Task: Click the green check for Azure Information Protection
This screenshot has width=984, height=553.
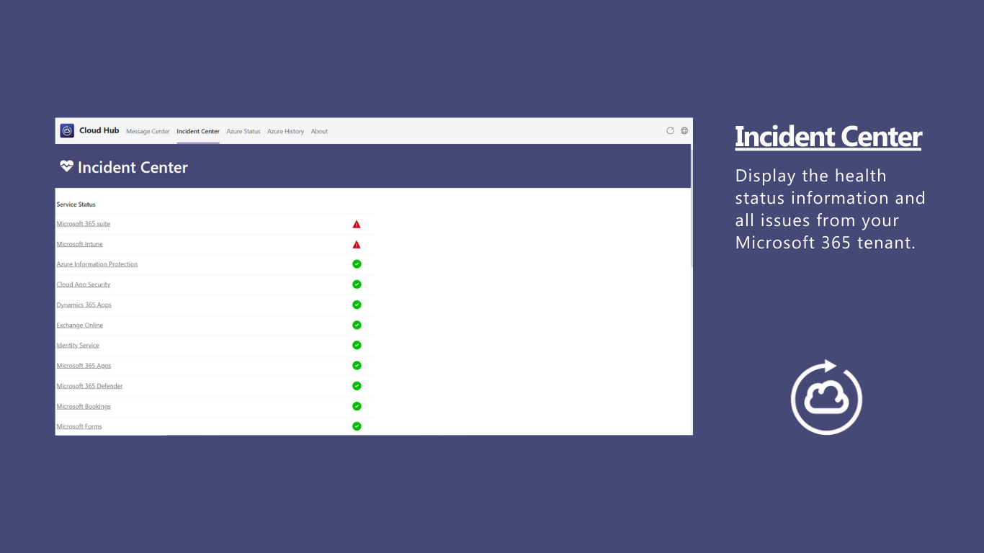Action: click(357, 264)
